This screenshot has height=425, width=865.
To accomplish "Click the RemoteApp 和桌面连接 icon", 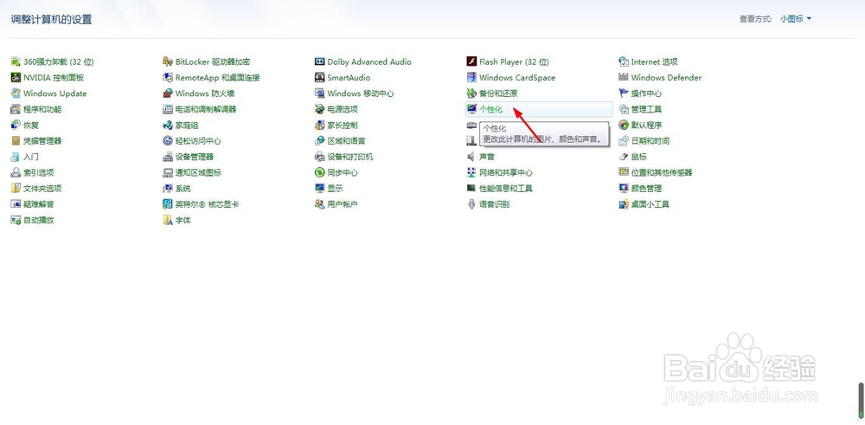I will (168, 78).
